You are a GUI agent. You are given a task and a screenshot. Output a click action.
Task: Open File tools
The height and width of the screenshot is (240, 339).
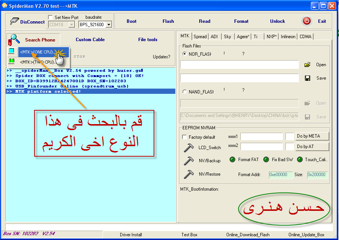[x=148, y=40]
